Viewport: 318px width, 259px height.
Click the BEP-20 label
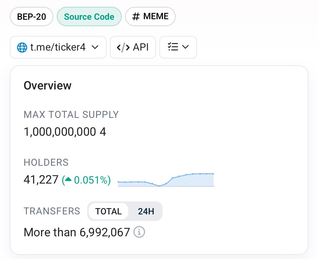point(31,16)
